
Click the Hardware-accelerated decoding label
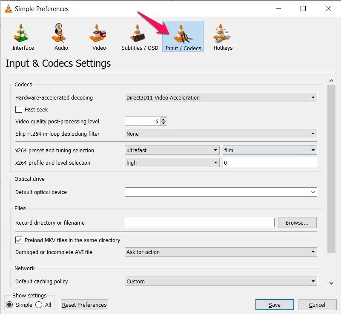coord(54,97)
